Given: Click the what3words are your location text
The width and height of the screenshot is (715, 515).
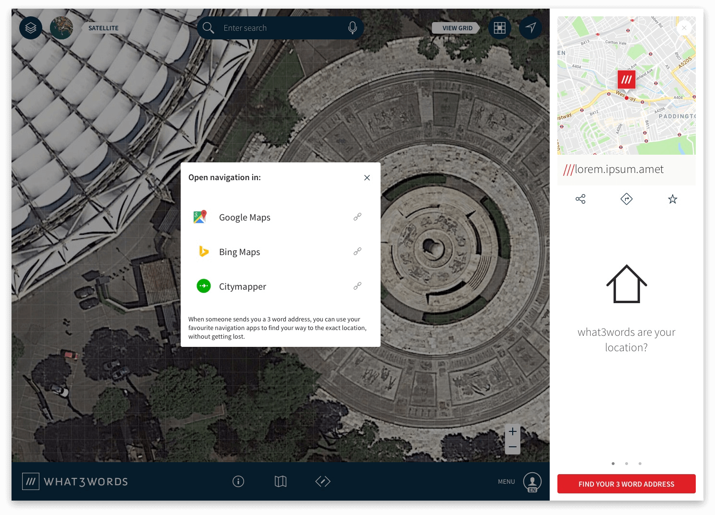Looking at the screenshot, I should (627, 340).
